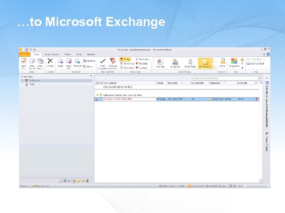Screen dimensions: 285x213
Task: Switch to the Server Tasks view
Action: click(190, 64)
